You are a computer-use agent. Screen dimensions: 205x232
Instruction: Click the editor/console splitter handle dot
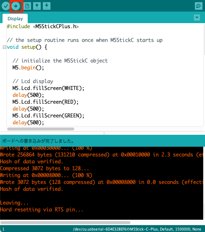tap(104, 133)
